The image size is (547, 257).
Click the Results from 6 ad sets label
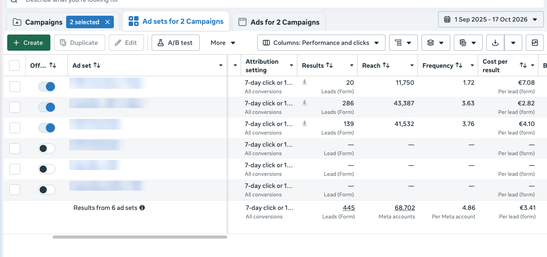[x=105, y=208]
